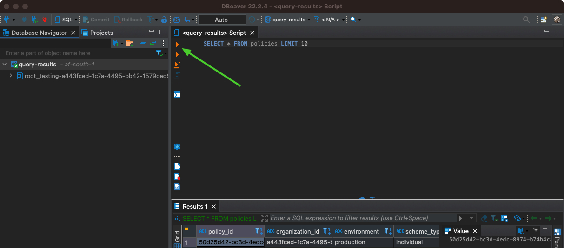Select cell 50d25d42-bc3d-4edc in row 1
The image size is (564, 248).
231,242
